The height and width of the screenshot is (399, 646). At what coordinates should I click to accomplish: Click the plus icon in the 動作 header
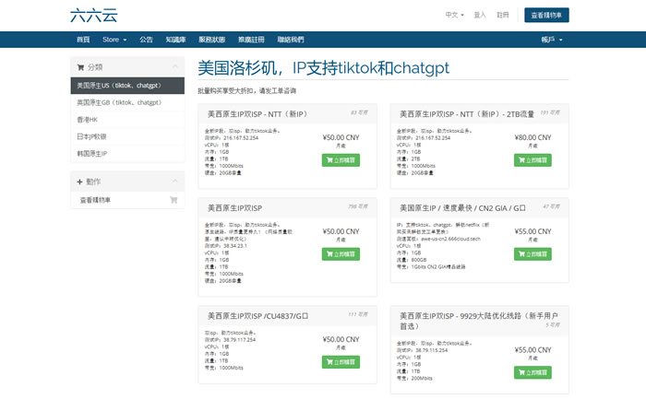point(80,182)
